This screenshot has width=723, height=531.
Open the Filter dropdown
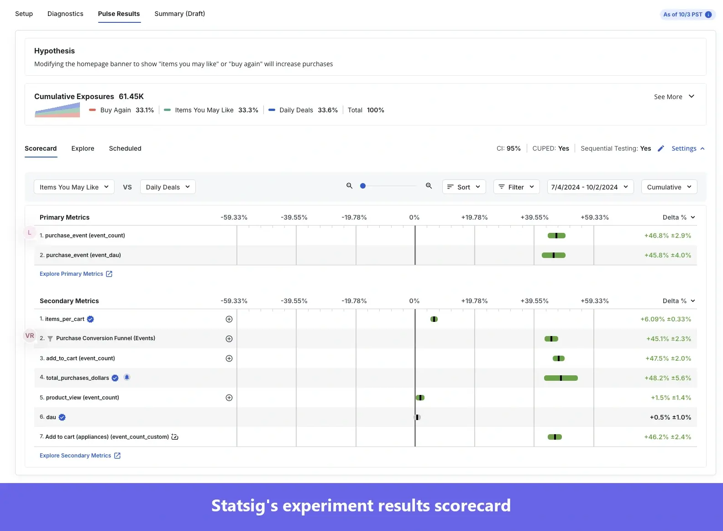click(517, 187)
